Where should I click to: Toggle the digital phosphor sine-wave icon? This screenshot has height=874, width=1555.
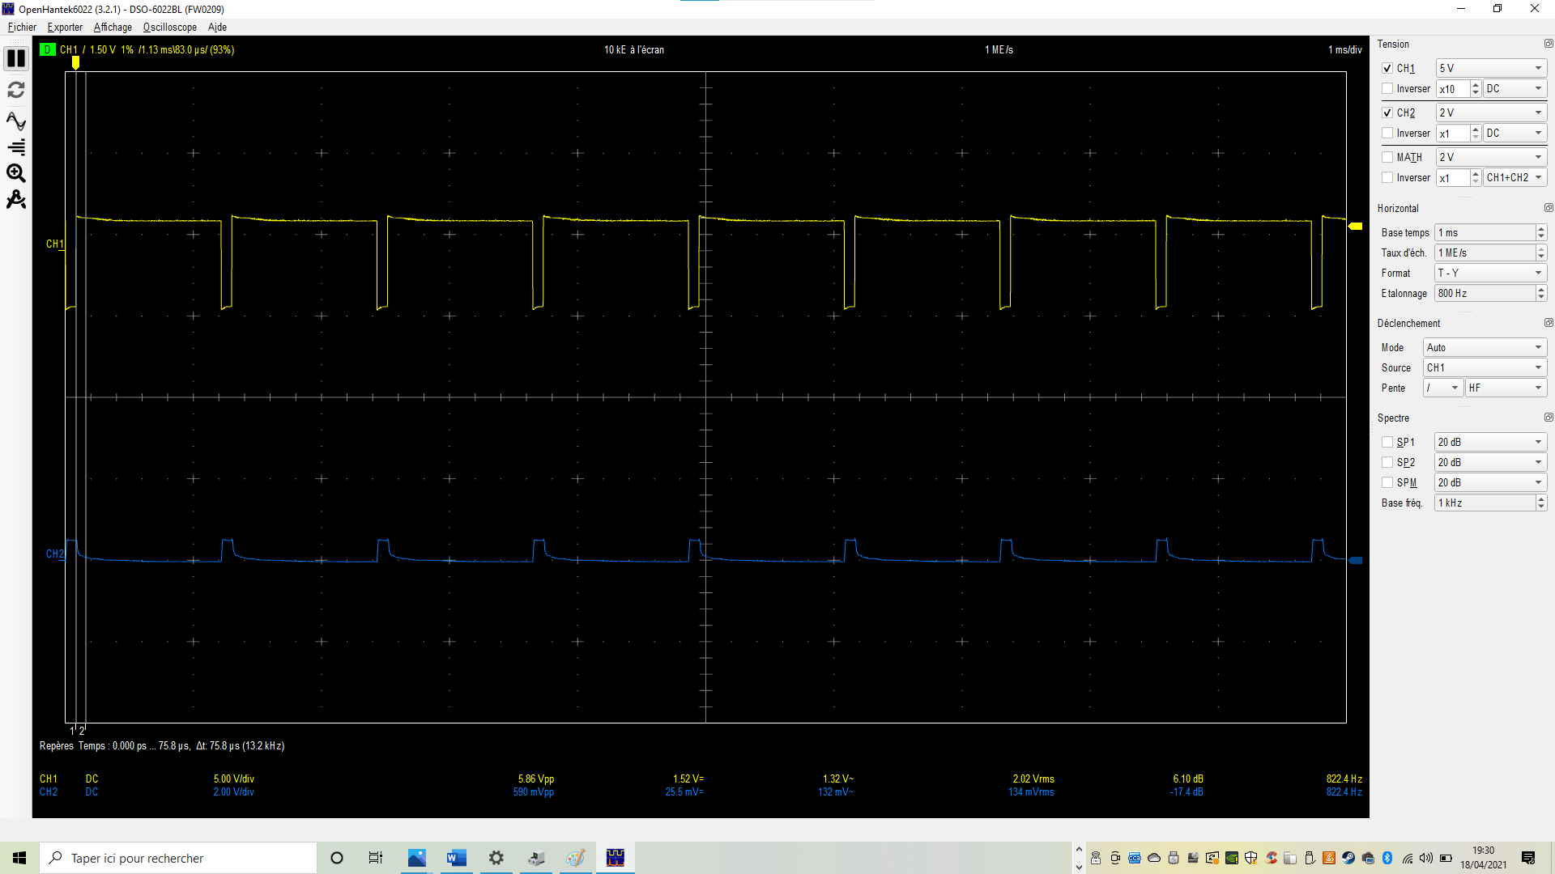point(16,121)
